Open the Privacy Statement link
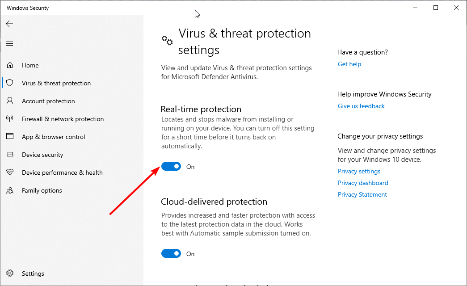The height and width of the screenshot is (286, 467). pyautogui.click(x=362, y=194)
